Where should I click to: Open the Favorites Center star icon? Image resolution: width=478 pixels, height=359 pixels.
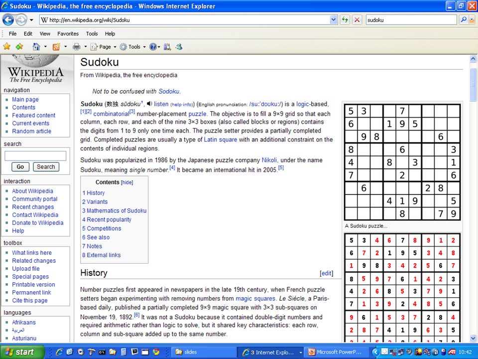tap(6, 46)
